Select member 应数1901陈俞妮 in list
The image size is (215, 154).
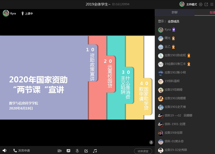click(175, 55)
